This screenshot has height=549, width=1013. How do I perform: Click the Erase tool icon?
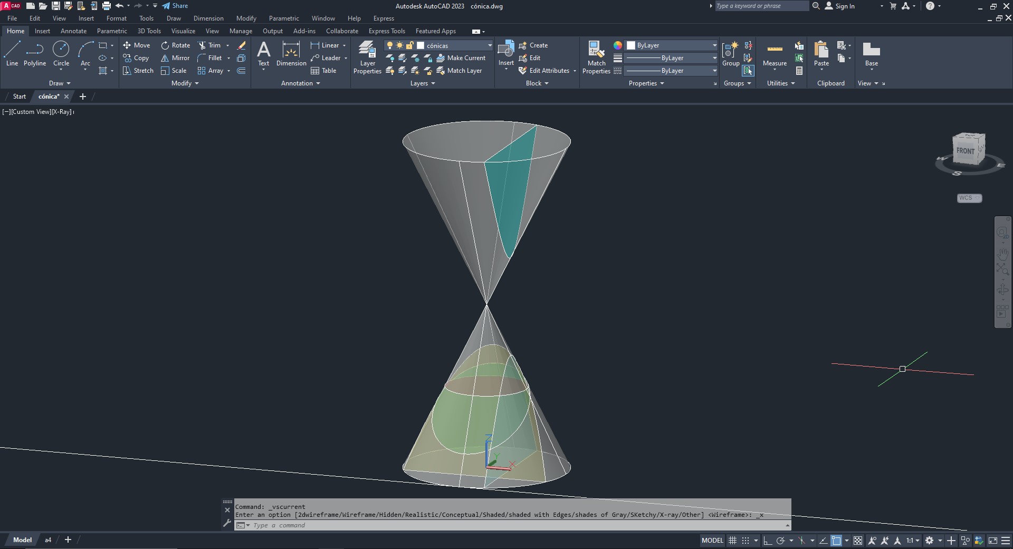coord(242,45)
